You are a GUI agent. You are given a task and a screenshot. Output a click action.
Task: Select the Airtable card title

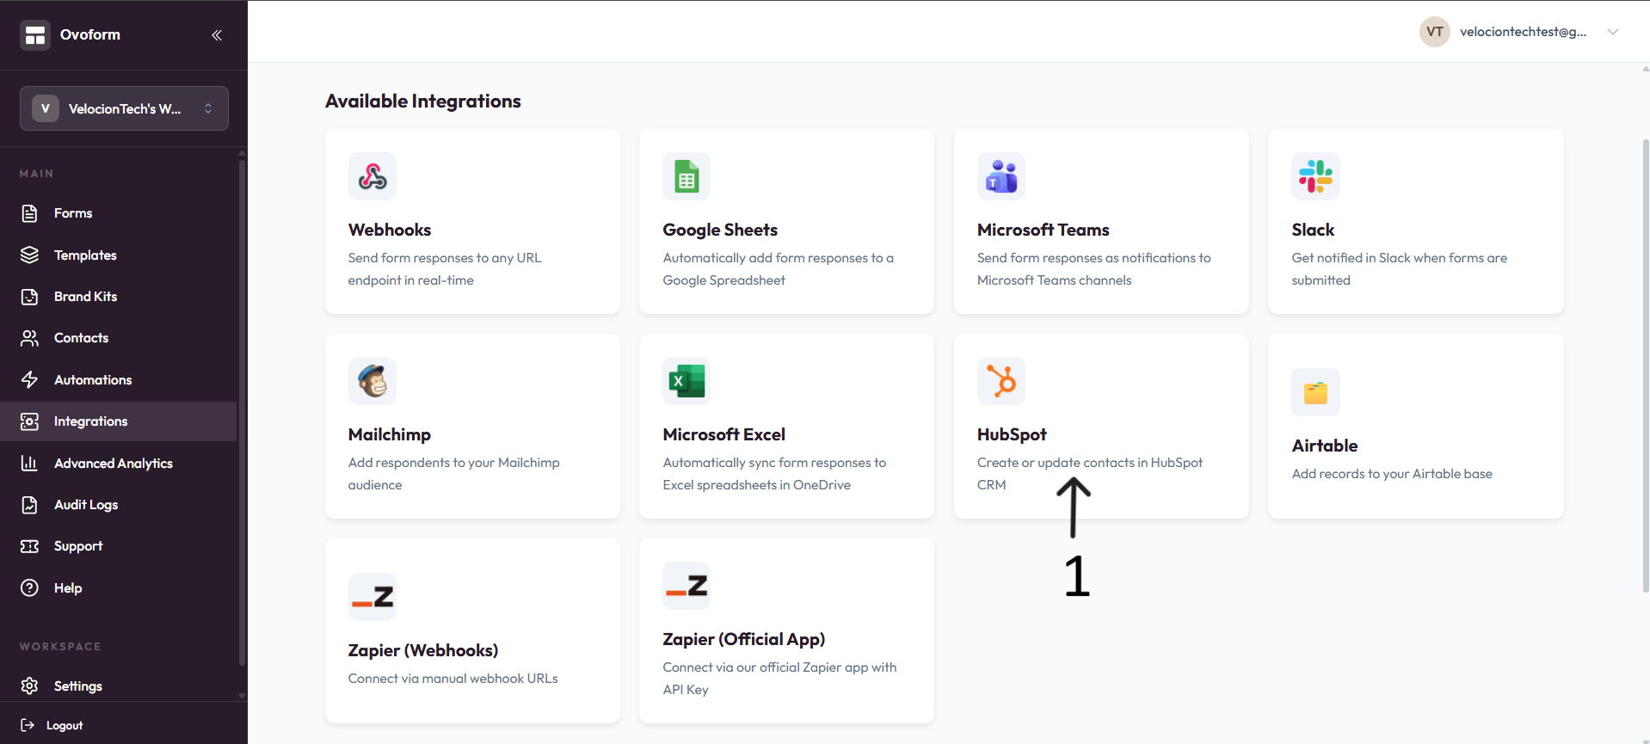point(1325,446)
